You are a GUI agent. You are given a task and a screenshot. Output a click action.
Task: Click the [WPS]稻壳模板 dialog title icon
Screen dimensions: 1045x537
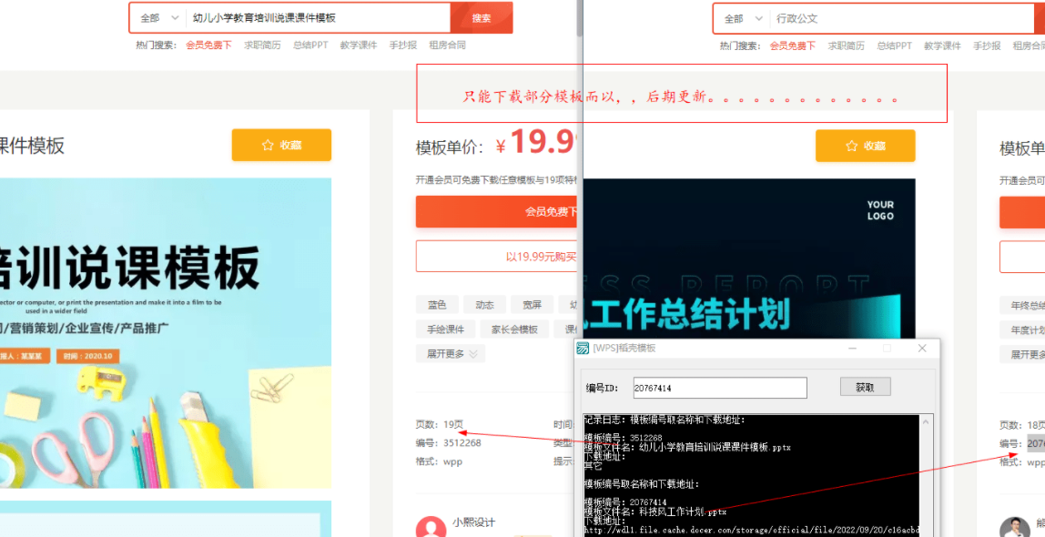[x=583, y=348]
